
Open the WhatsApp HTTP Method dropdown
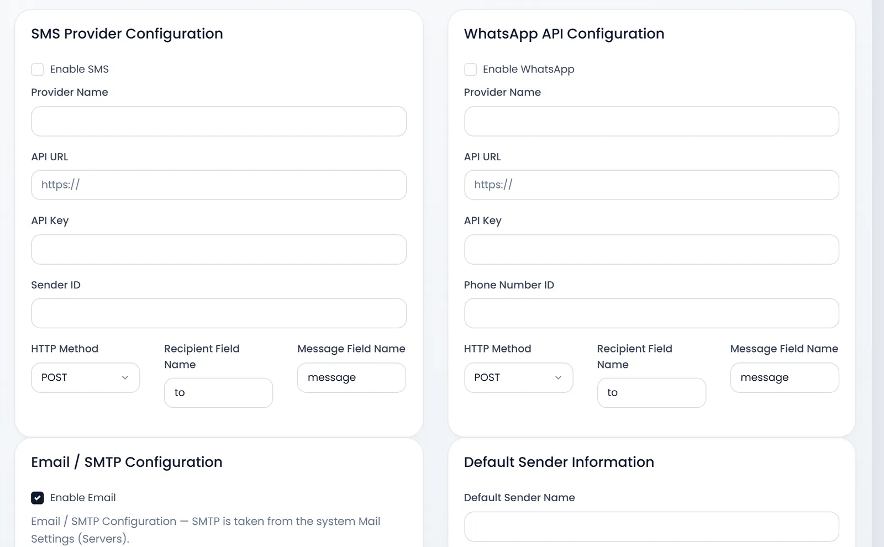coord(518,377)
